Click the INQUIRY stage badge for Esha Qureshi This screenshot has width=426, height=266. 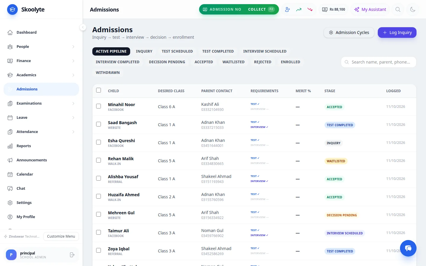(x=333, y=143)
